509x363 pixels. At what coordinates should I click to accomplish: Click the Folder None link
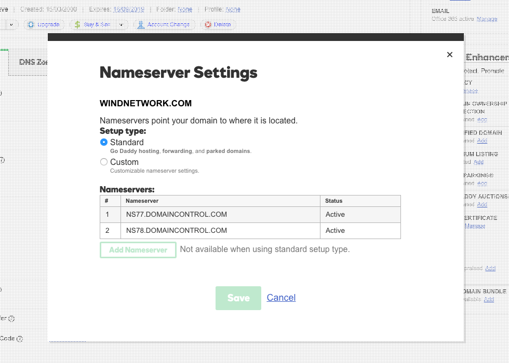pos(185,9)
